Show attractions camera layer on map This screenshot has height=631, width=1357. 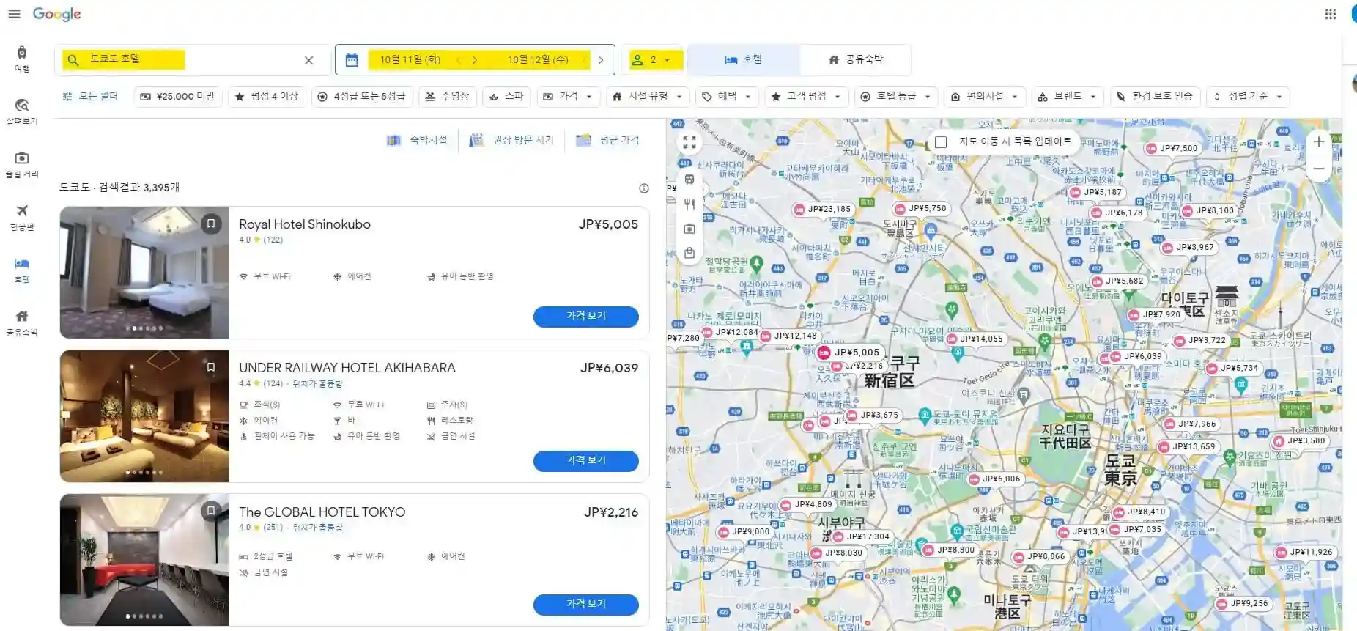[x=689, y=229]
